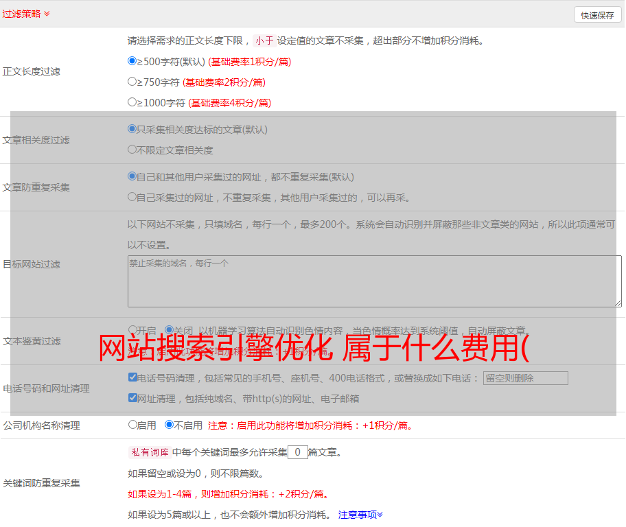Image resolution: width=626 pixels, height=527 pixels.
Task: Select 启用 for 公司机构名称清理
Action: (x=132, y=425)
